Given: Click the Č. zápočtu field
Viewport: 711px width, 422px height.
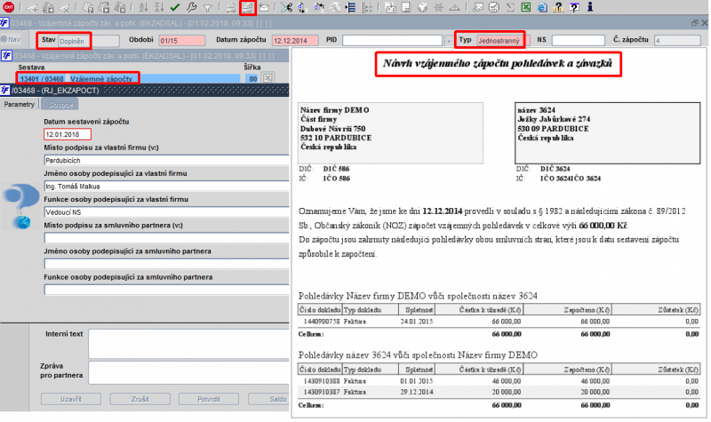Looking at the screenshot, I should [677, 41].
